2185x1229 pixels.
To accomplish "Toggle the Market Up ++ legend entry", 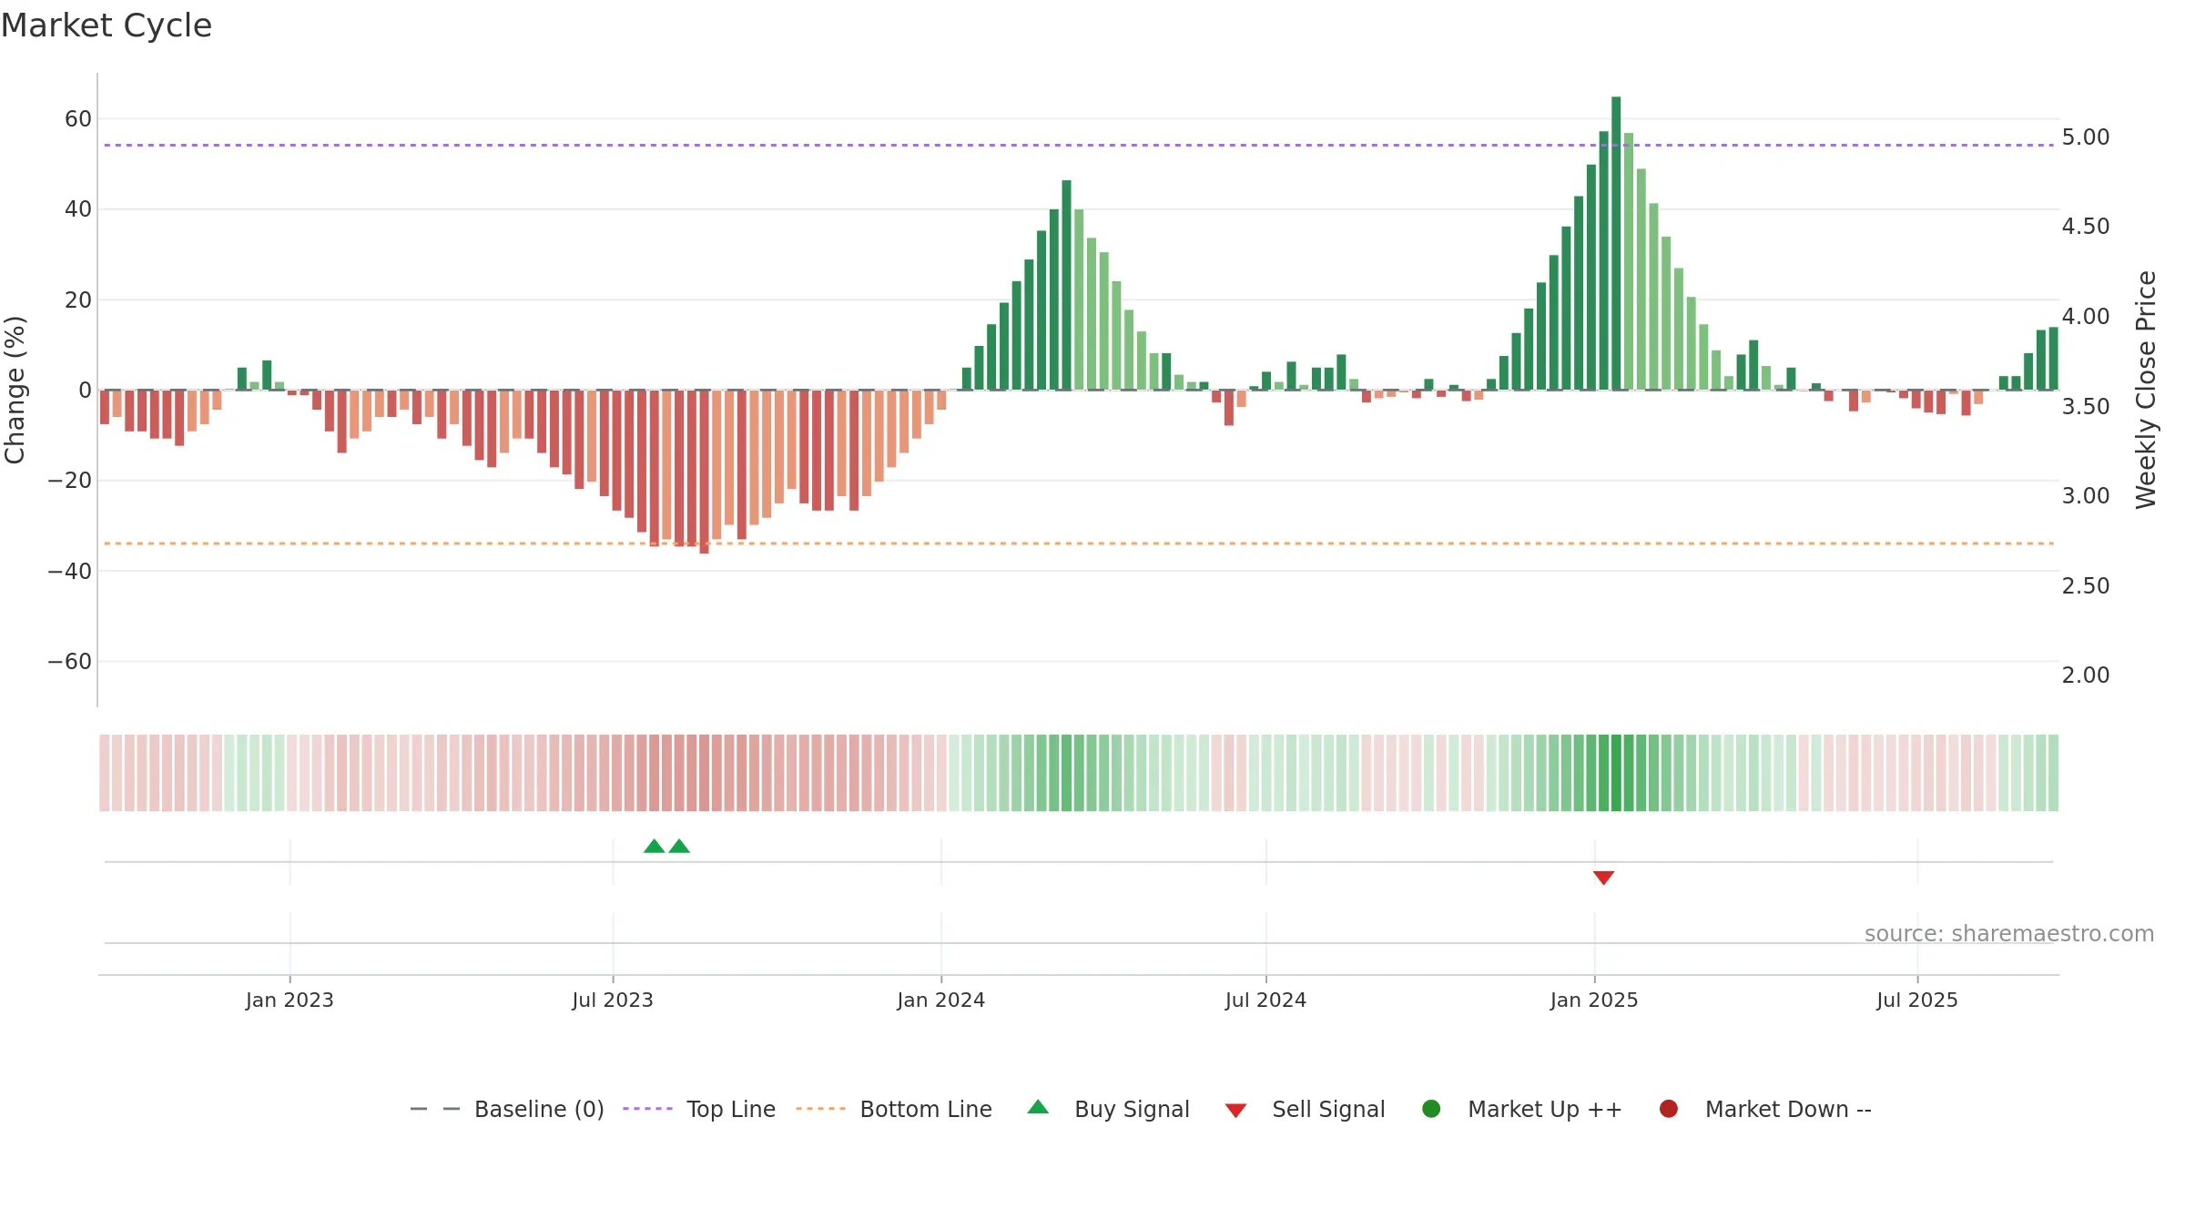I will coord(1521,1109).
